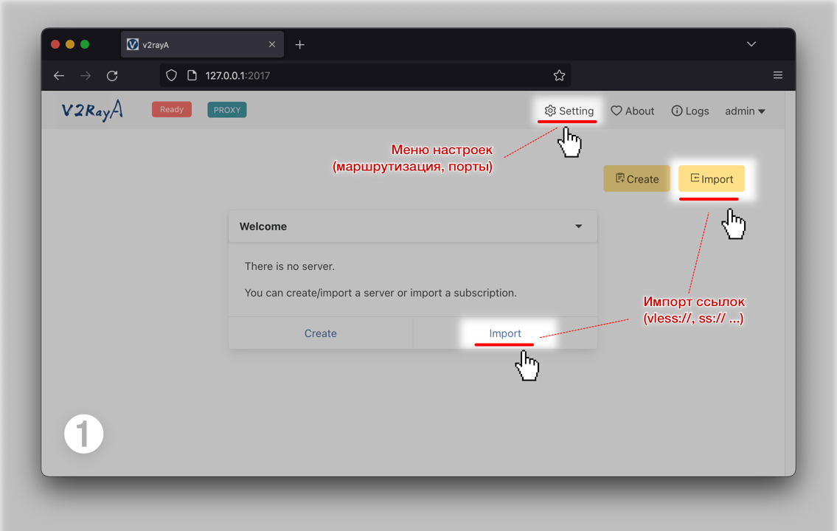This screenshot has width=837, height=531.
Task: Expand the admin account dropdown
Action: 745,111
